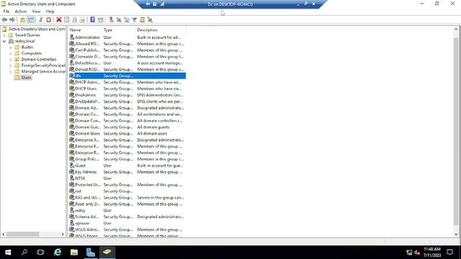Expand the Domain Controllers arrow
Screen dimensions: 461x259
click(11, 59)
